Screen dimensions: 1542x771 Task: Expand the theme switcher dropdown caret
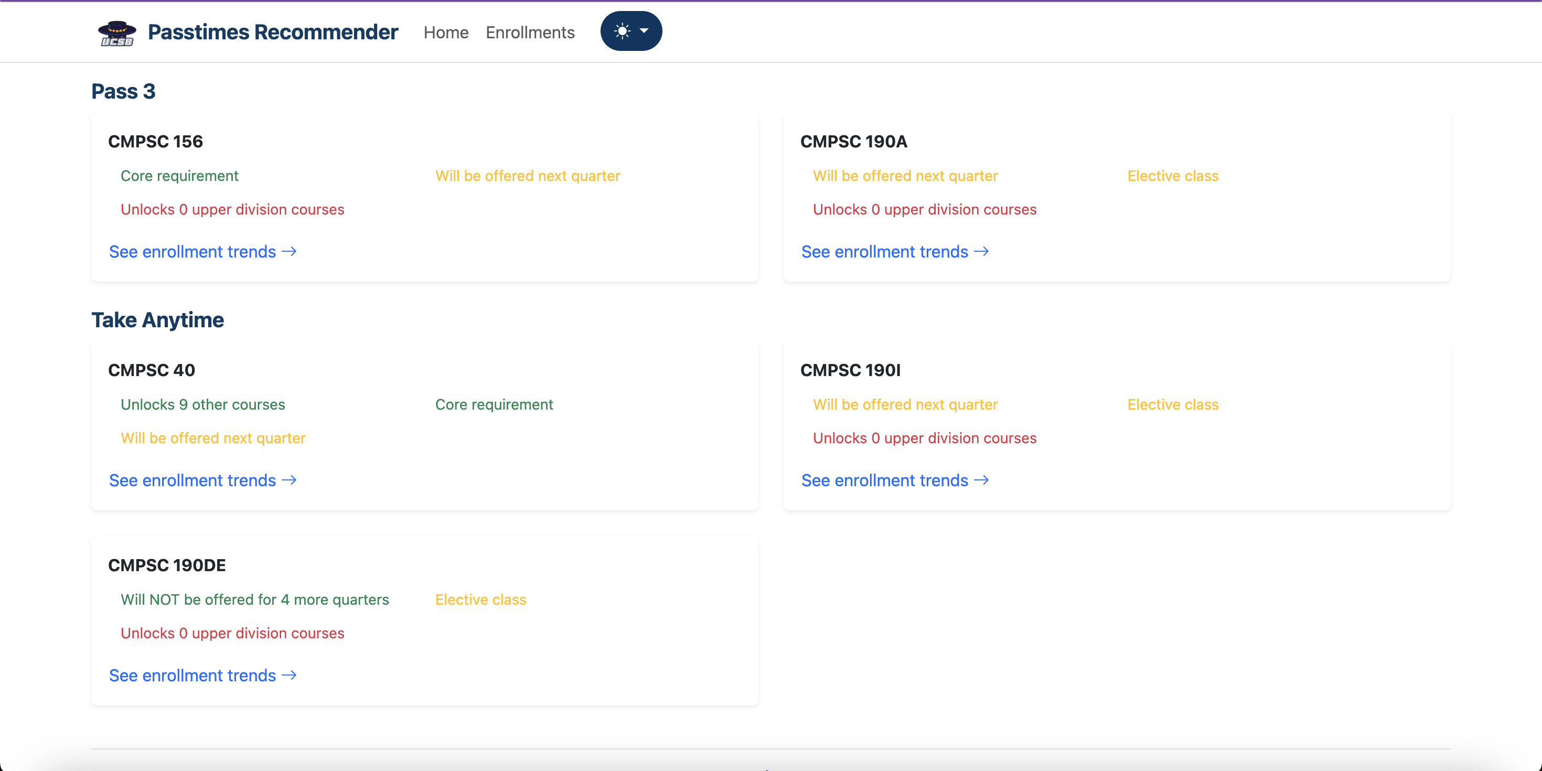point(644,31)
